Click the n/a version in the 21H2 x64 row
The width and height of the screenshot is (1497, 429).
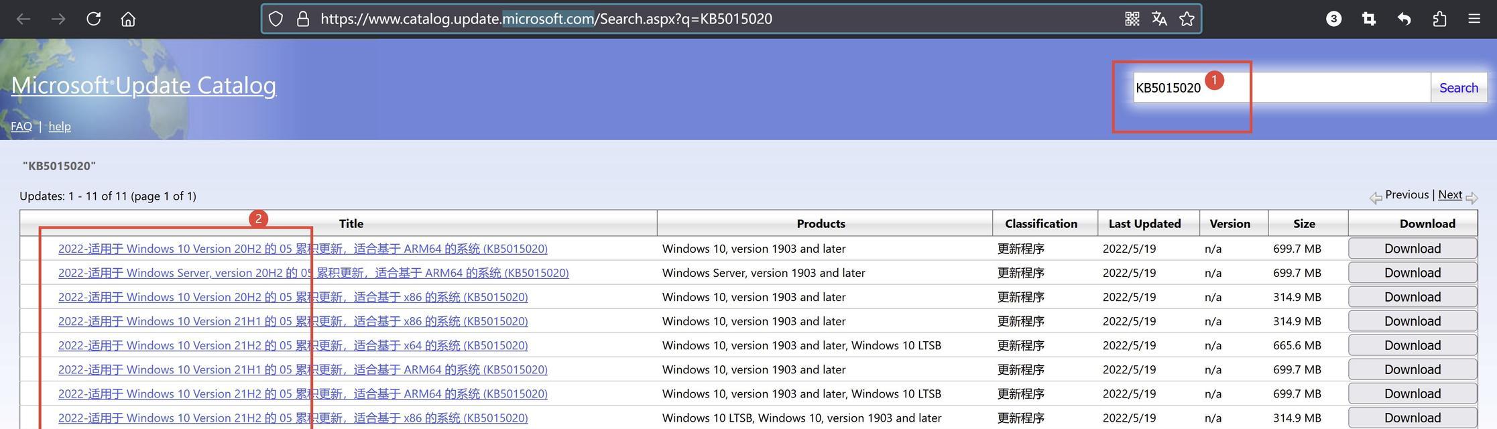point(1213,345)
